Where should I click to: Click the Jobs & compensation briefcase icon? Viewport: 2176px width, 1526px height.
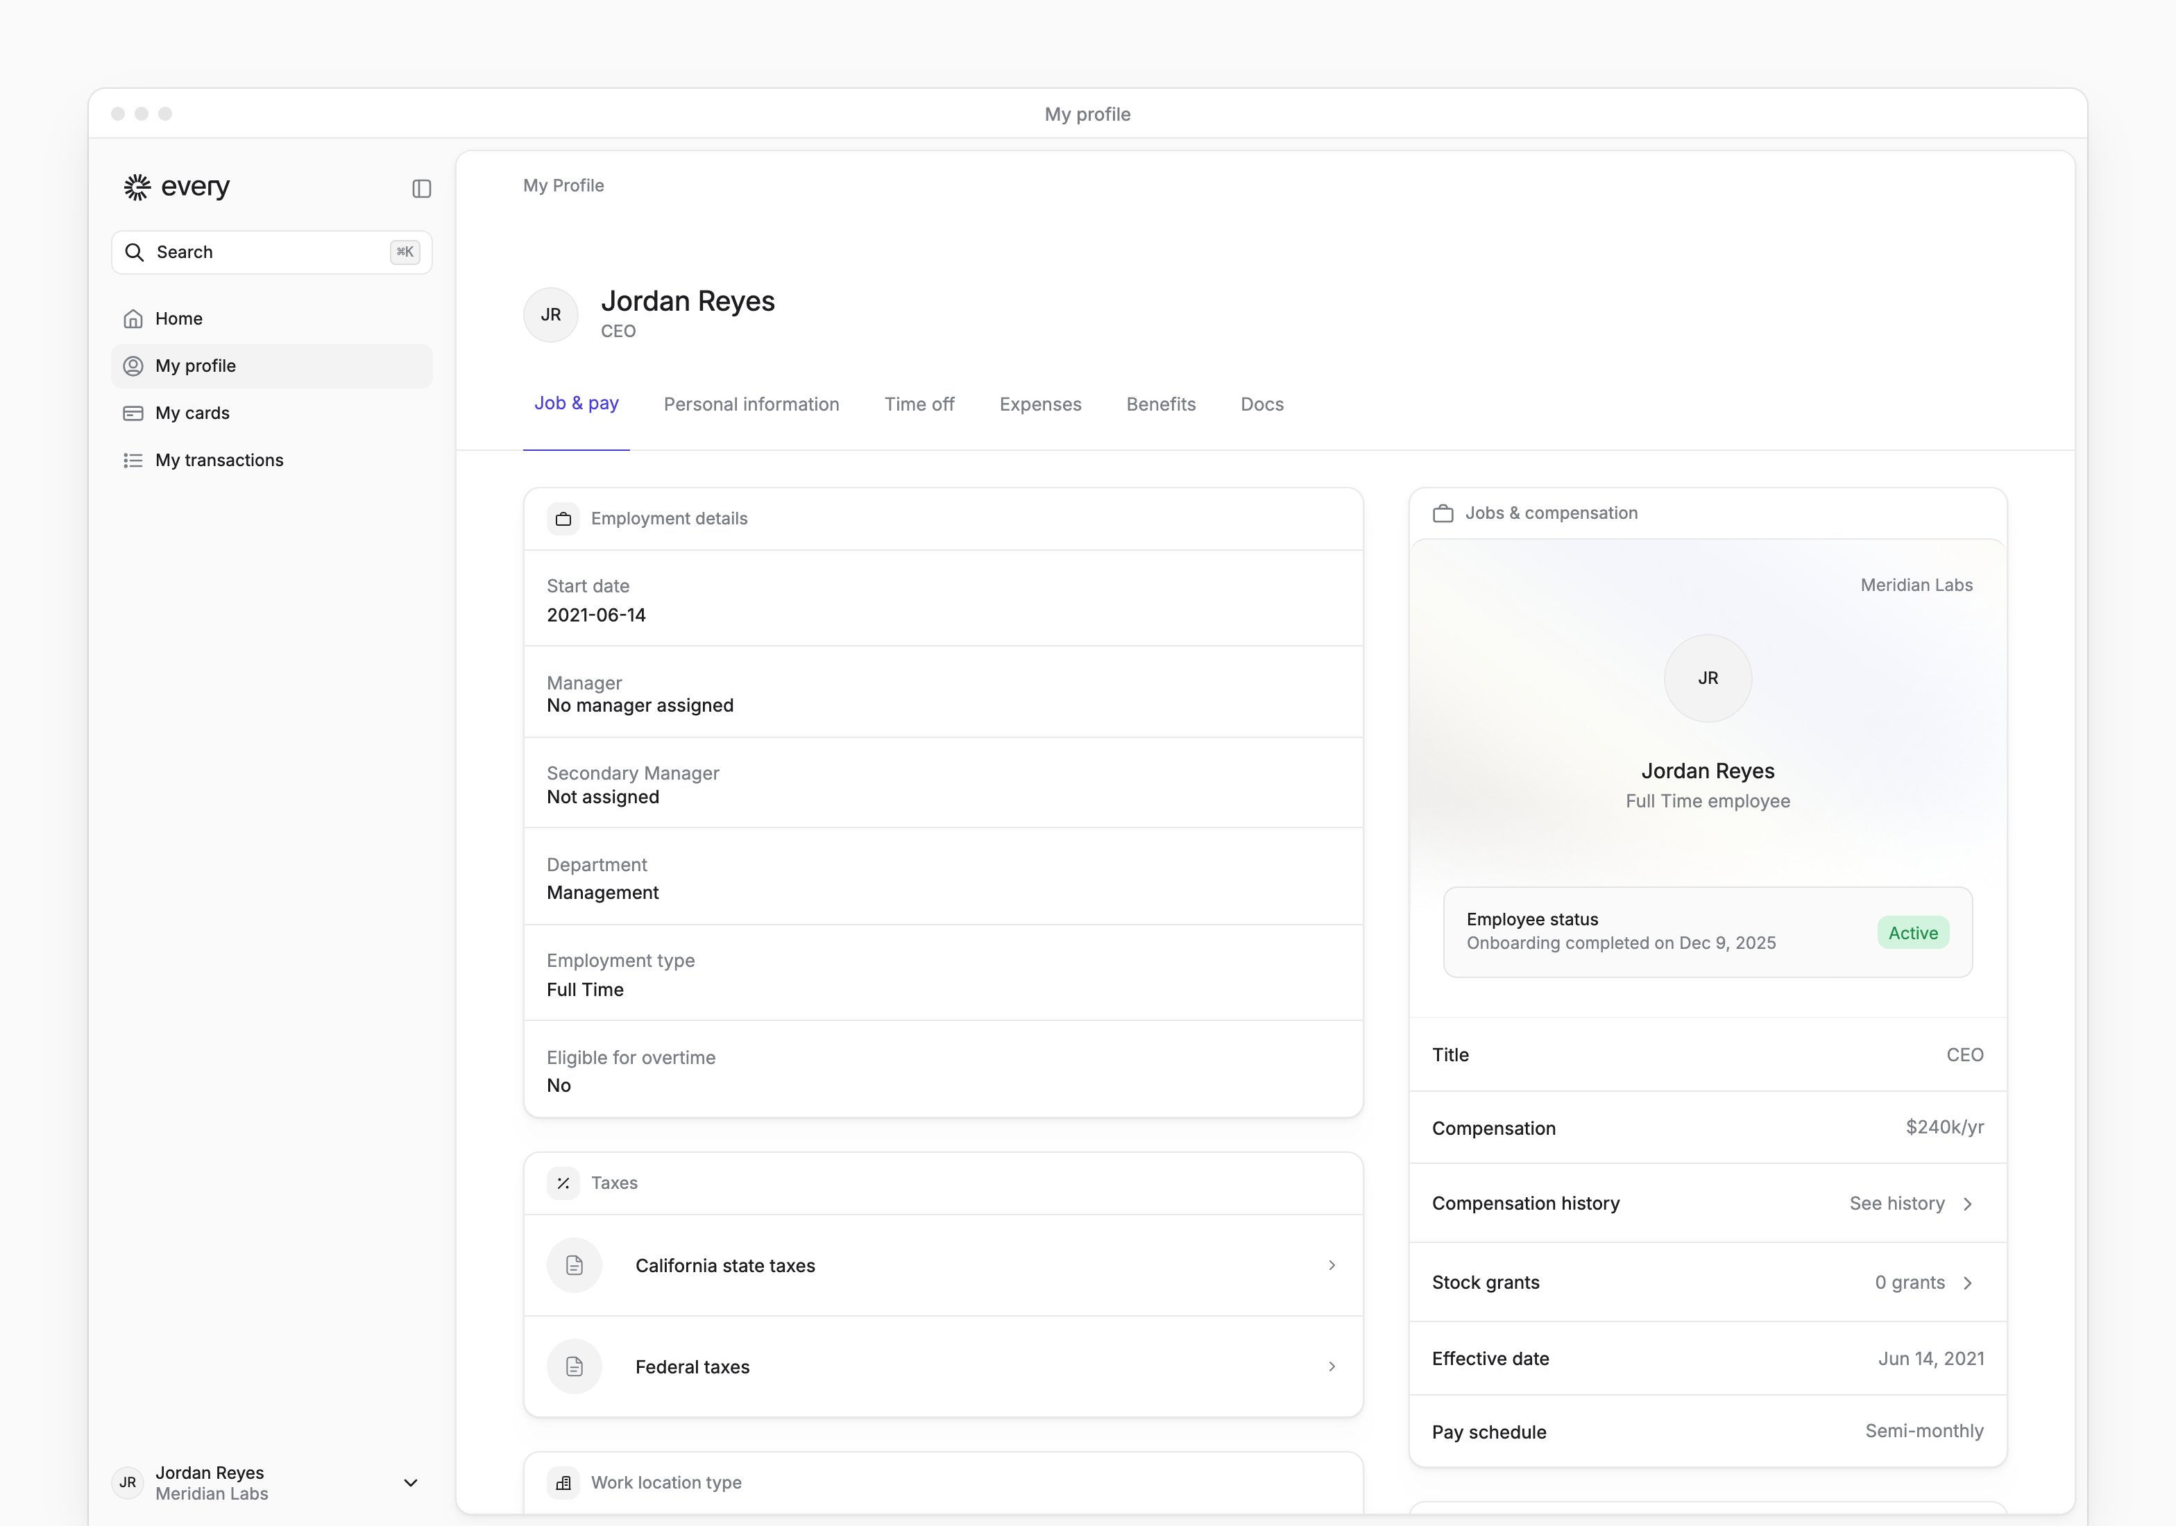[x=1443, y=513]
